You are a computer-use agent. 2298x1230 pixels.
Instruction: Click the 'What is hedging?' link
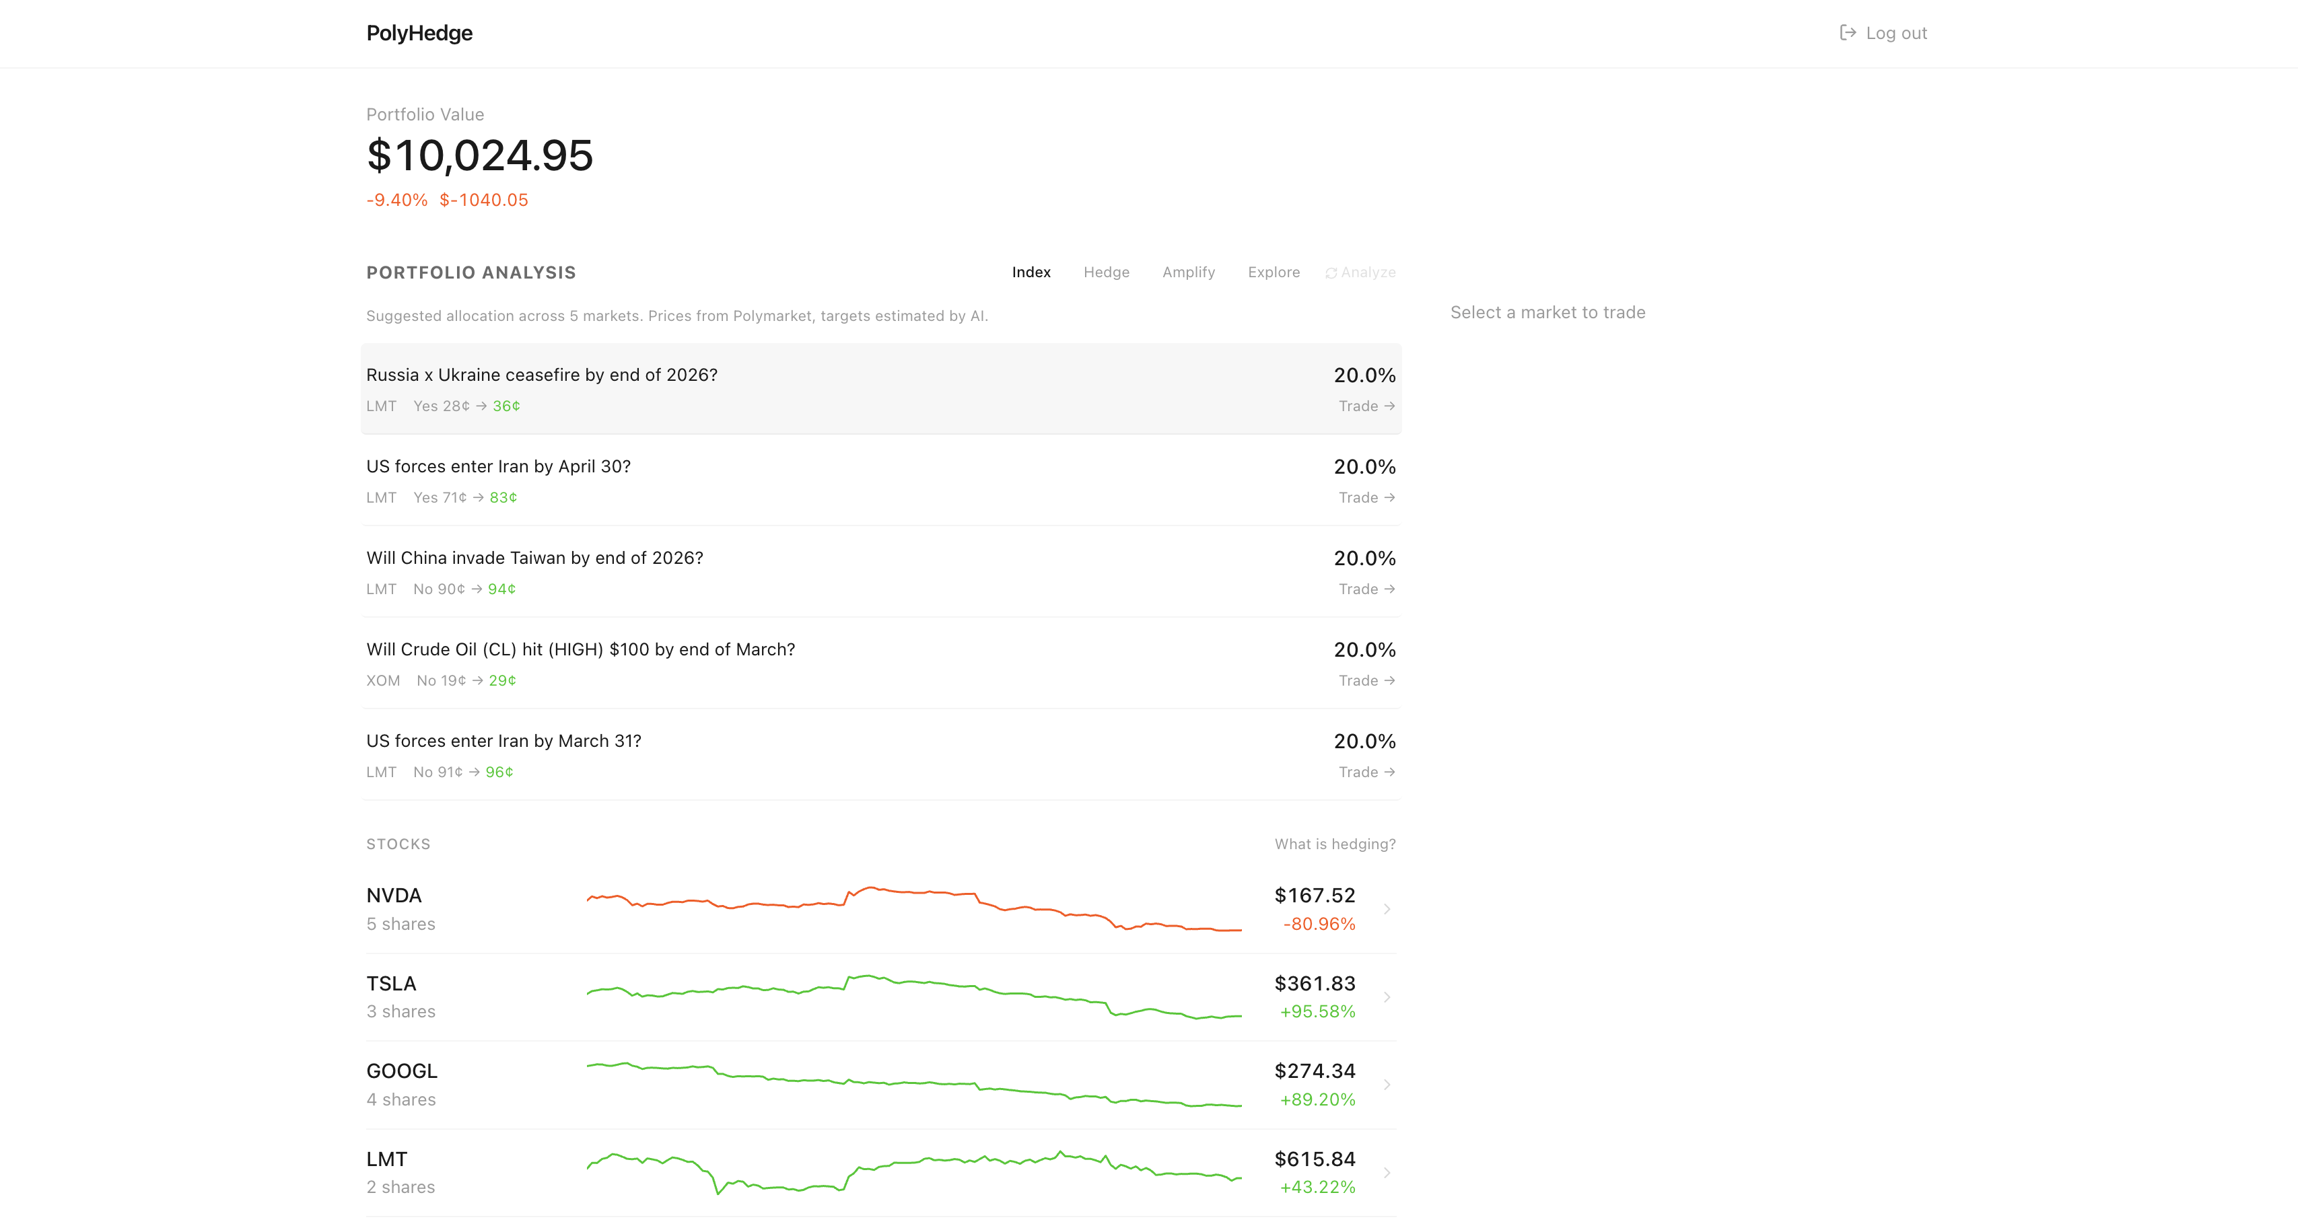(1335, 844)
